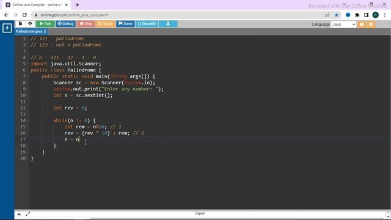This screenshot has height=220, width=391.
Task: Go back in the browser
Action: (x=6, y=15)
